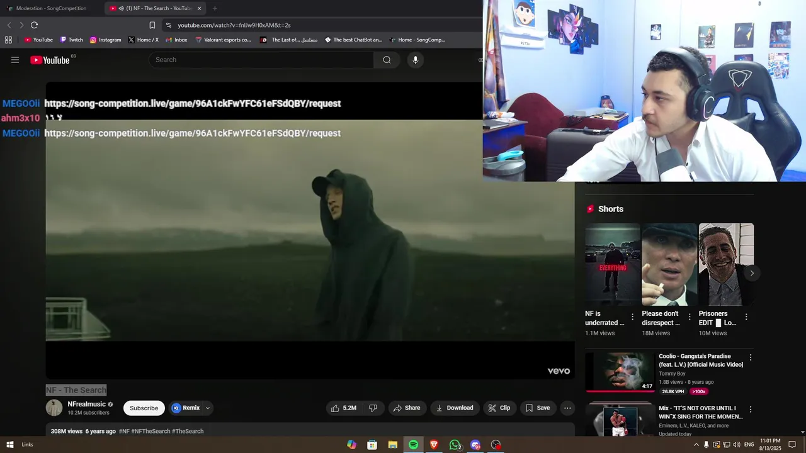This screenshot has height=453, width=806.
Task: Open the NFrealmusic channel name
Action: click(87, 404)
